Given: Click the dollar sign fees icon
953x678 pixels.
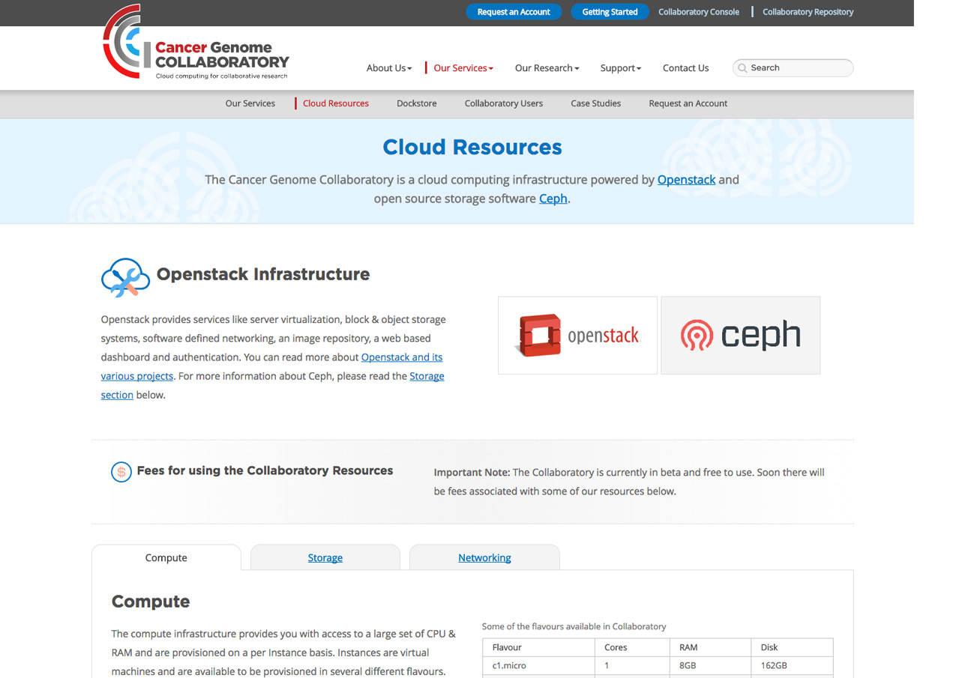Looking at the screenshot, I should pyautogui.click(x=121, y=472).
